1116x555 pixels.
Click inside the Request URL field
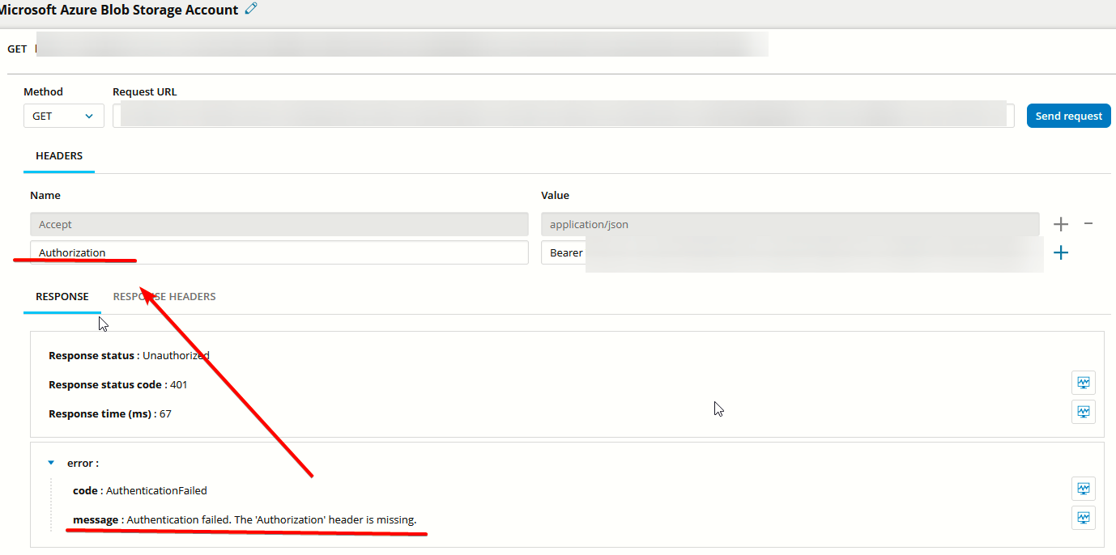pos(563,116)
